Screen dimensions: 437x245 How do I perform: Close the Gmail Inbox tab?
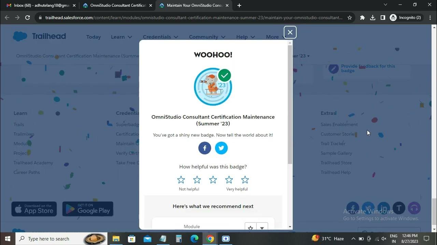[74, 5]
